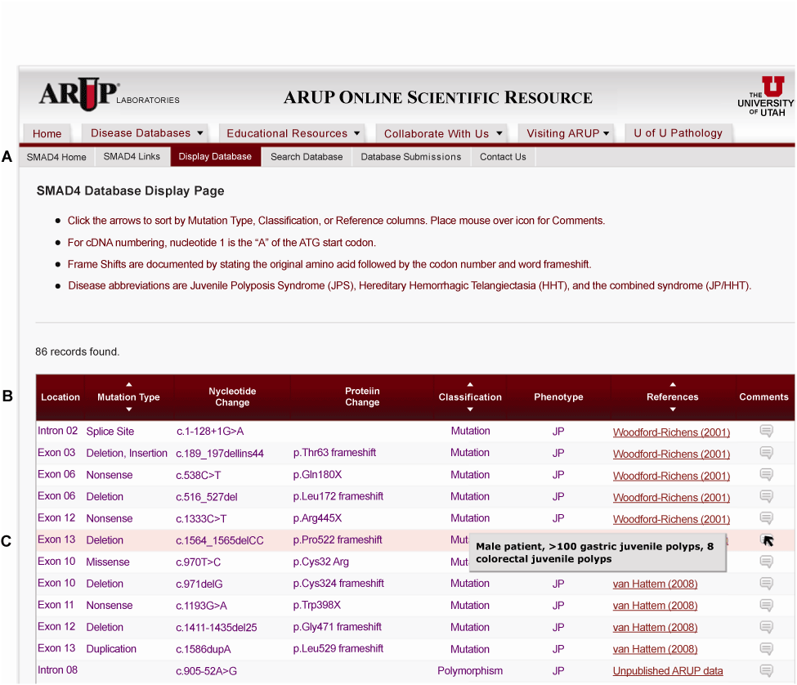
Task: Go to the Home tab
Action: pyautogui.click(x=47, y=133)
